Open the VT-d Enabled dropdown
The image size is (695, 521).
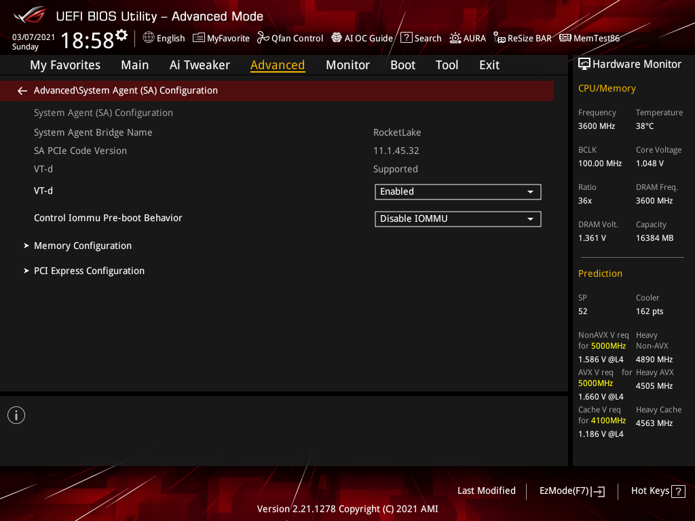(x=458, y=192)
